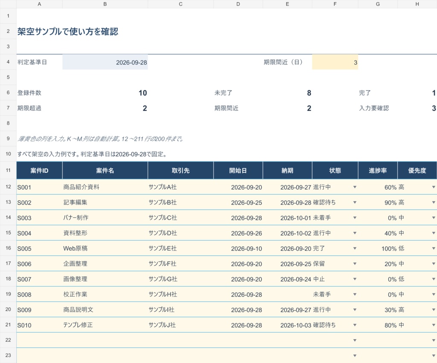Image resolution: width=437 pixels, height=363 pixels.
Task: Click the 案件名 table header
Action: (105, 171)
